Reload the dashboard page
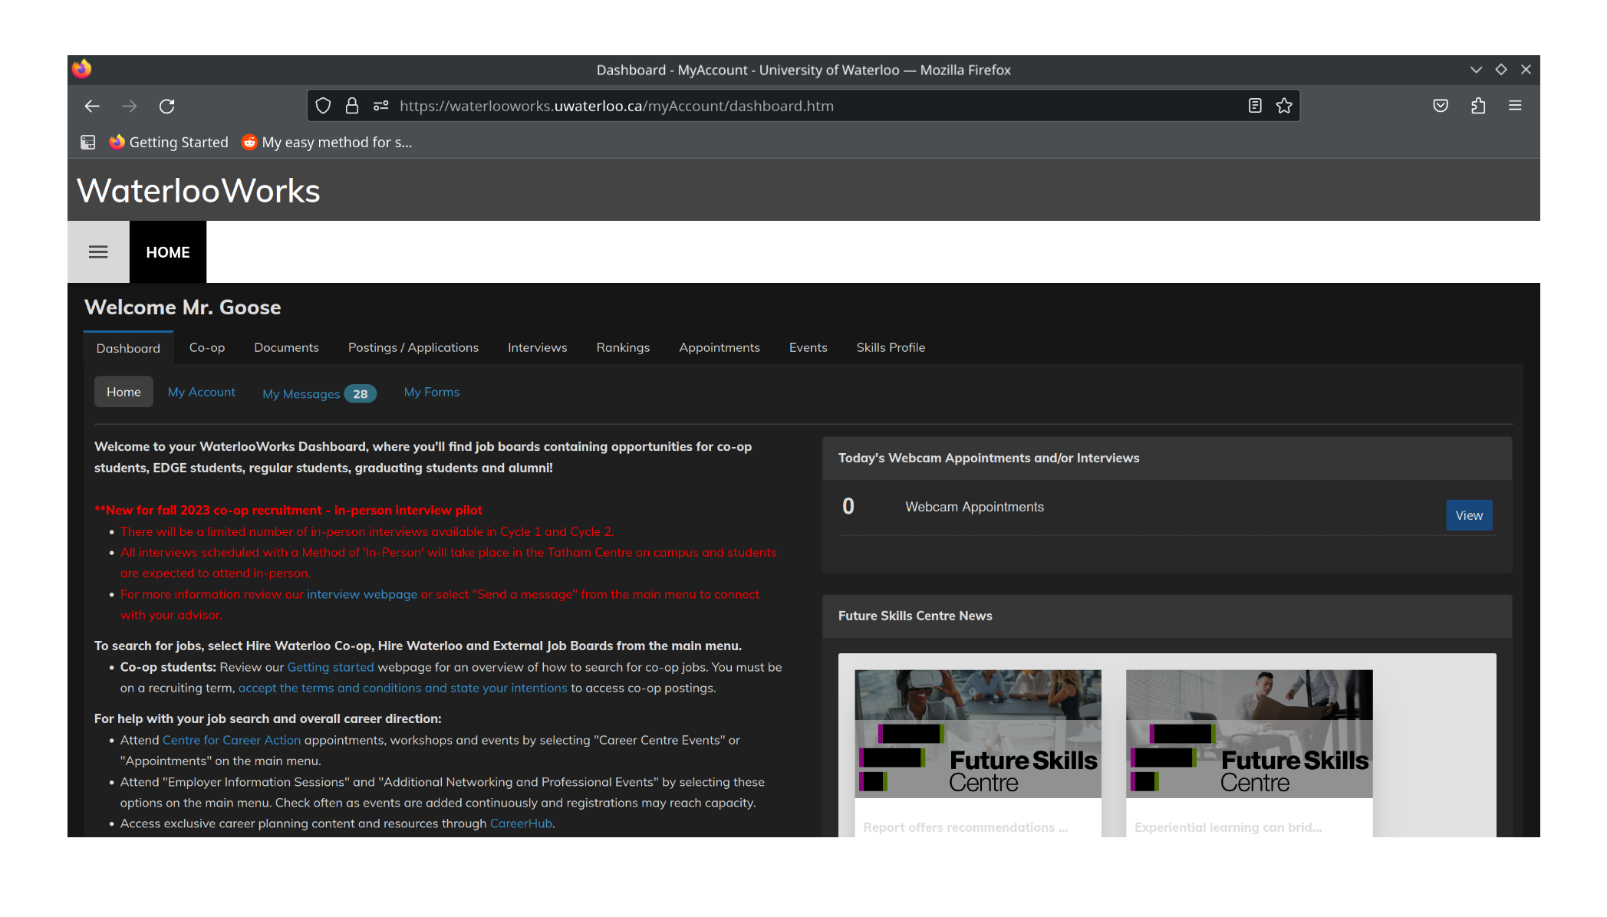1607x917 pixels. click(167, 106)
